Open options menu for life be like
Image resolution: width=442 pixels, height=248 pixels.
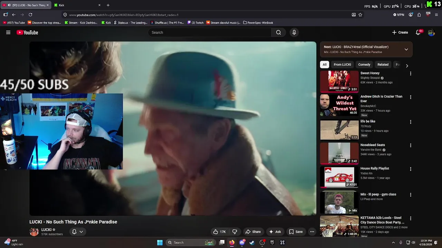point(411,122)
